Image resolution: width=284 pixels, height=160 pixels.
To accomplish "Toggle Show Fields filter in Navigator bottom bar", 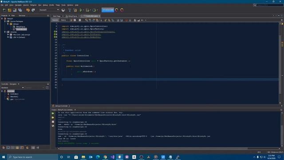I will tap(8, 148).
